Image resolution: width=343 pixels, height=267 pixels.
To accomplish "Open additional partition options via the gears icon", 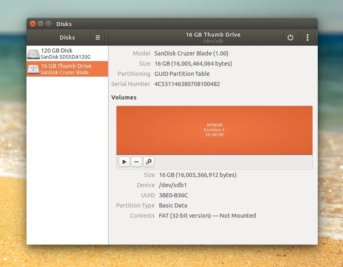I will coord(149,162).
